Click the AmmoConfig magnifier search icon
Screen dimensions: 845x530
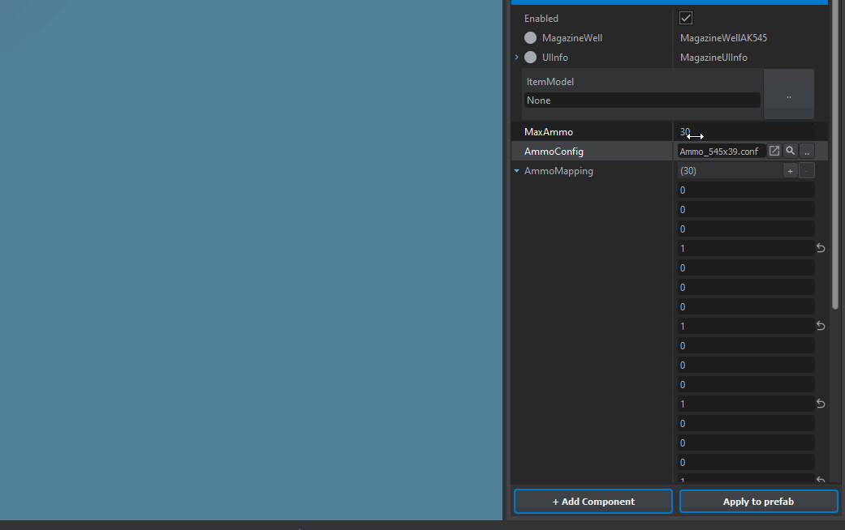click(x=790, y=152)
